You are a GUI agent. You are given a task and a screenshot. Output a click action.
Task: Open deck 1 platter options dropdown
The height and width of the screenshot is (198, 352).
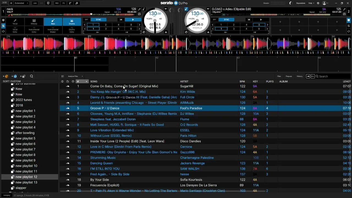pos(166,9)
